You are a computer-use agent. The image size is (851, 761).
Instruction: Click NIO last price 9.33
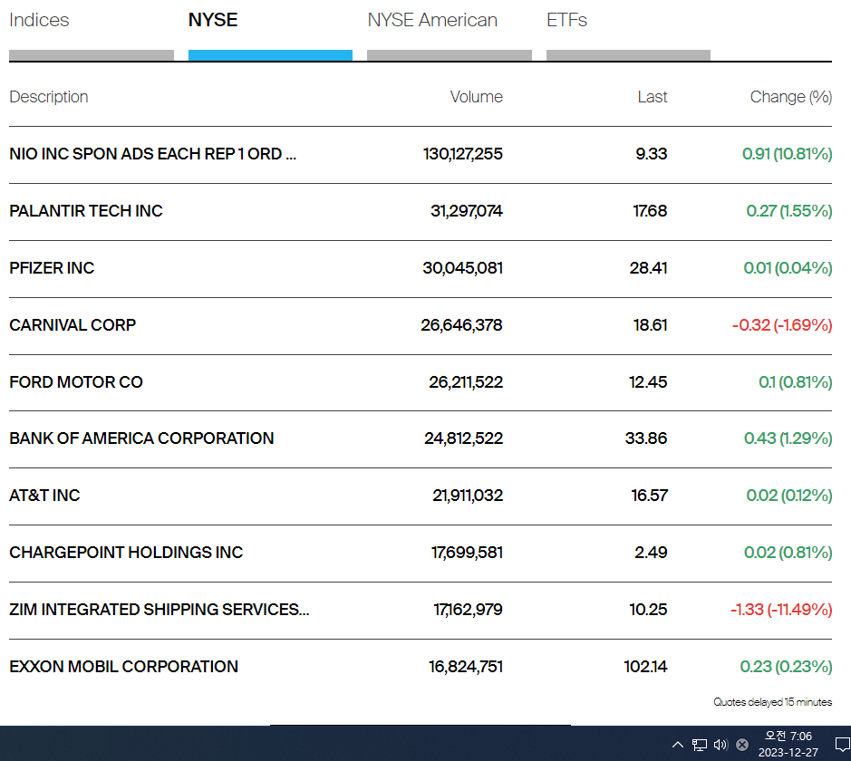[x=652, y=154]
